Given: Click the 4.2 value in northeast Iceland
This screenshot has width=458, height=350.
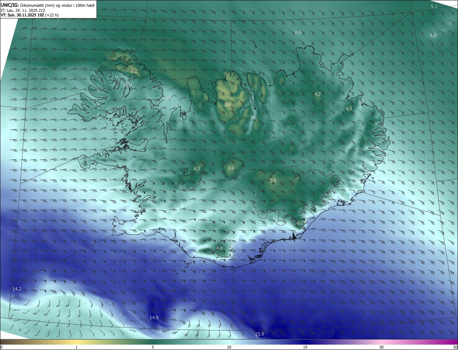Looking at the screenshot, I should (x=317, y=94).
